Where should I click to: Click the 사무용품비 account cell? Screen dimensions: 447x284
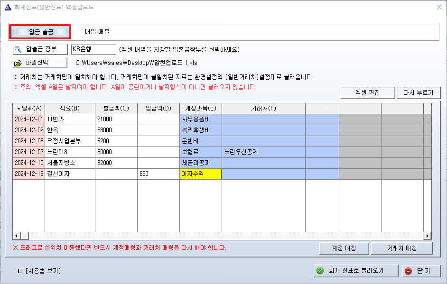tap(201, 119)
